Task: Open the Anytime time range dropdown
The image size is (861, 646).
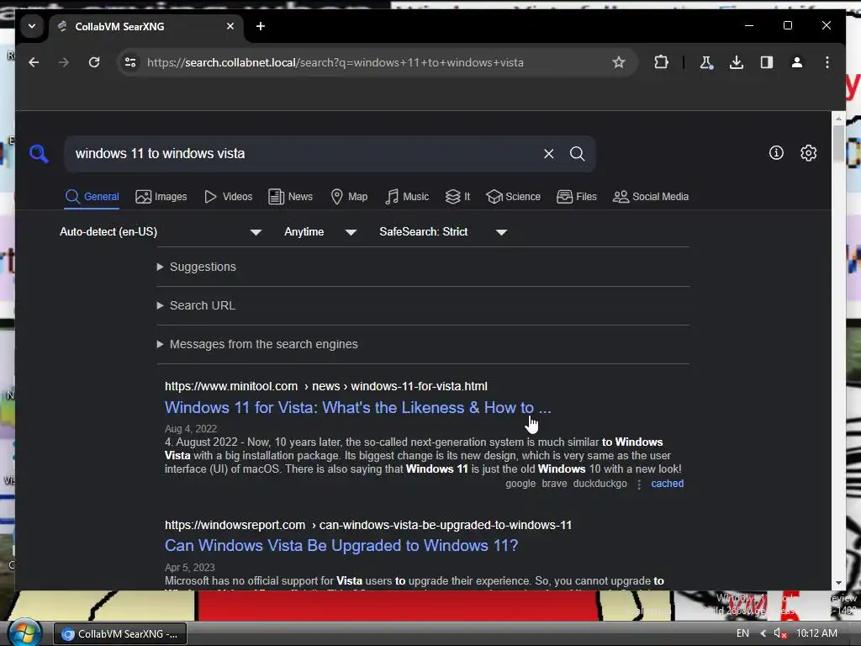Action: 320,232
